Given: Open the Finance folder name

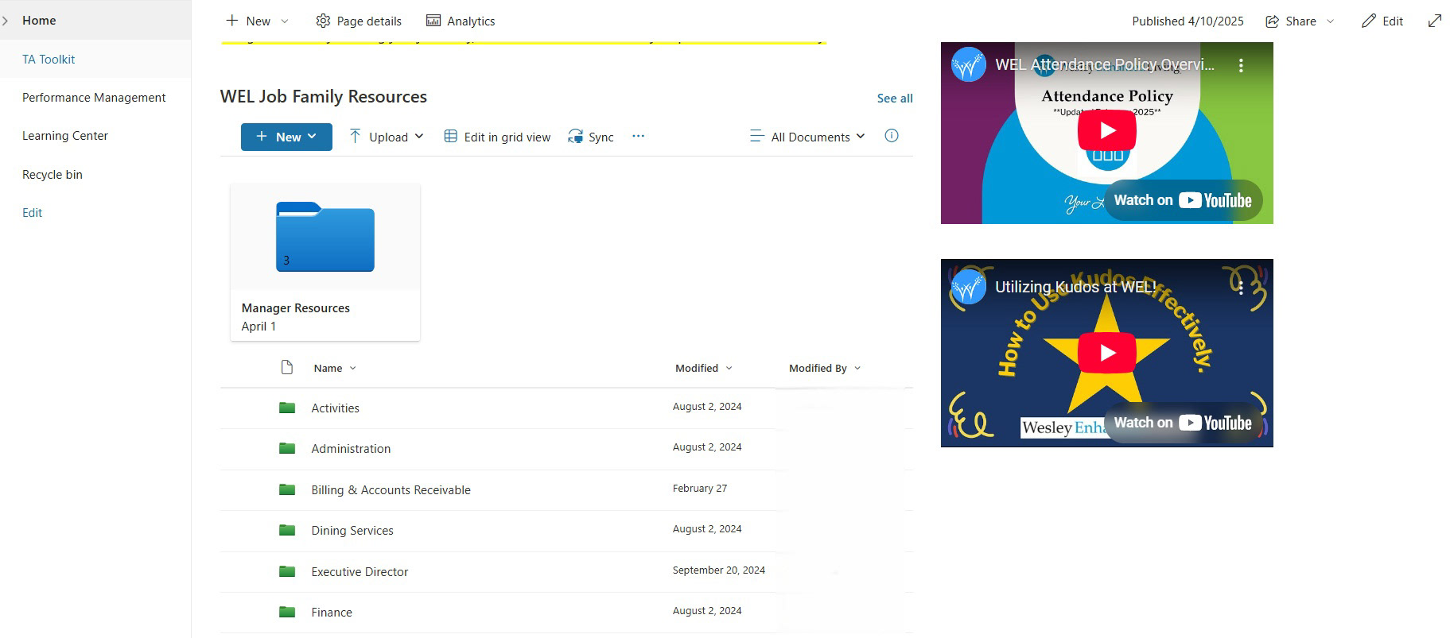Looking at the screenshot, I should [332, 613].
